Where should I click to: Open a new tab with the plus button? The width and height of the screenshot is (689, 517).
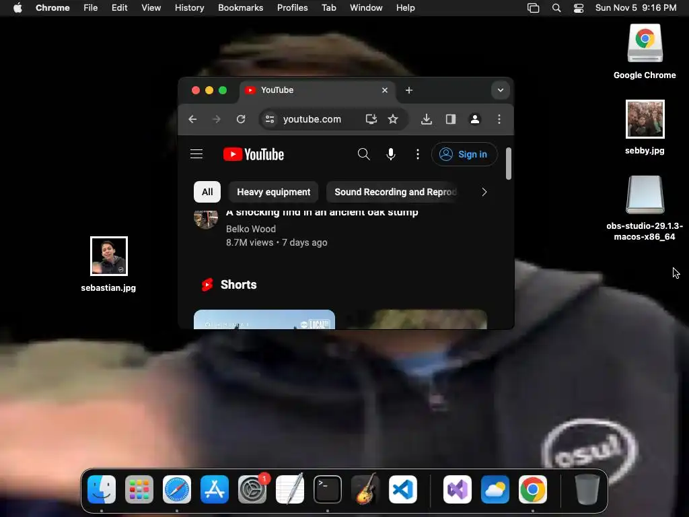[409, 90]
